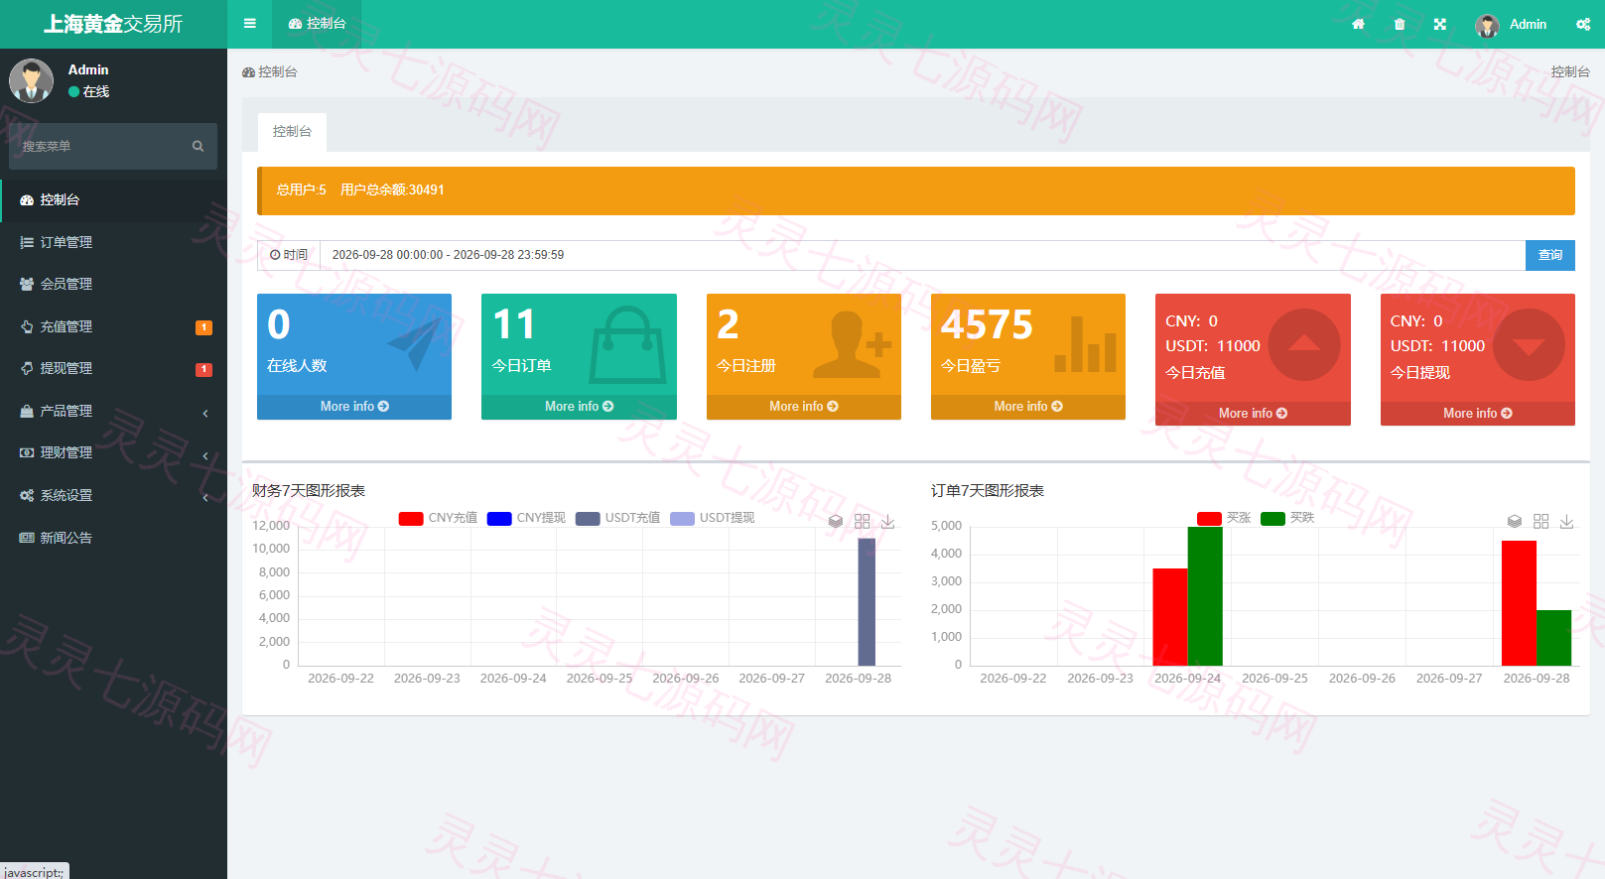Click the 查询 button
The width and height of the screenshot is (1605, 879).
pyautogui.click(x=1550, y=255)
